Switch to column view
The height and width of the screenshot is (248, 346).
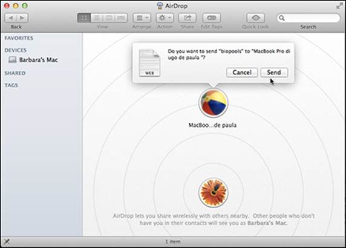[109, 18]
